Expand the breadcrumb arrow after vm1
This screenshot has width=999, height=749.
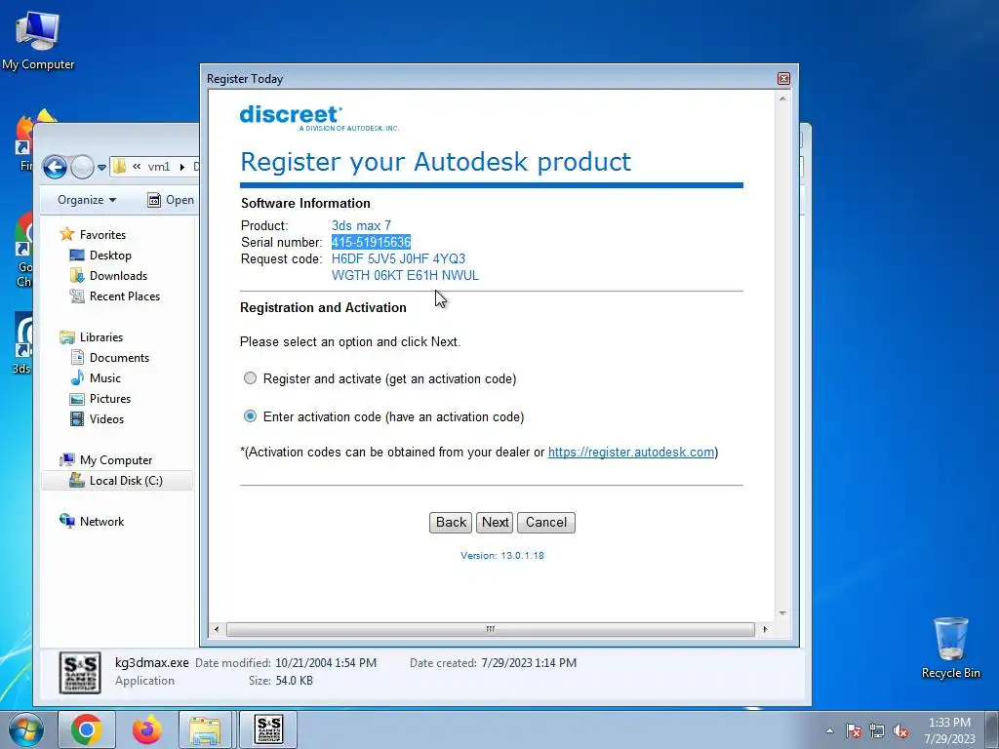[x=181, y=167]
